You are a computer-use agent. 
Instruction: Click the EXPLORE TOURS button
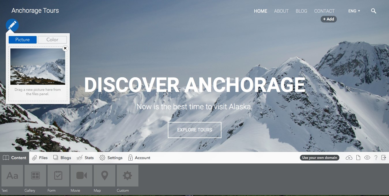point(195,130)
